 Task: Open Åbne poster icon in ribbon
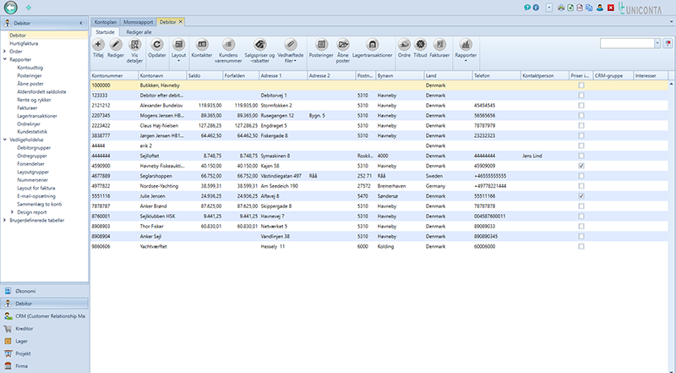[343, 45]
